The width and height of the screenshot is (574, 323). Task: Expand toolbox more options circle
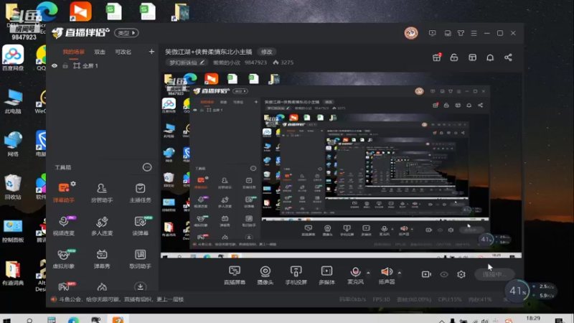pos(147,167)
